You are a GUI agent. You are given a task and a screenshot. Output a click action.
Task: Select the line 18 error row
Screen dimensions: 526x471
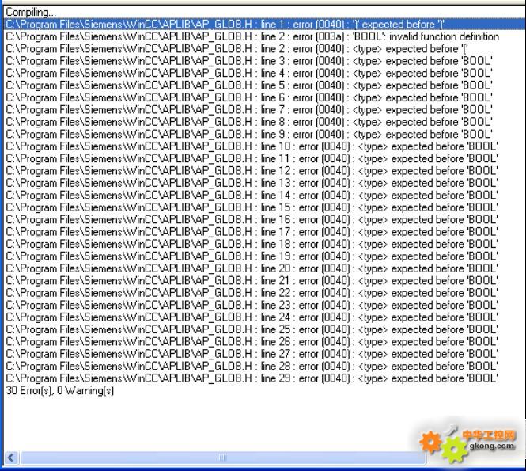(252, 244)
